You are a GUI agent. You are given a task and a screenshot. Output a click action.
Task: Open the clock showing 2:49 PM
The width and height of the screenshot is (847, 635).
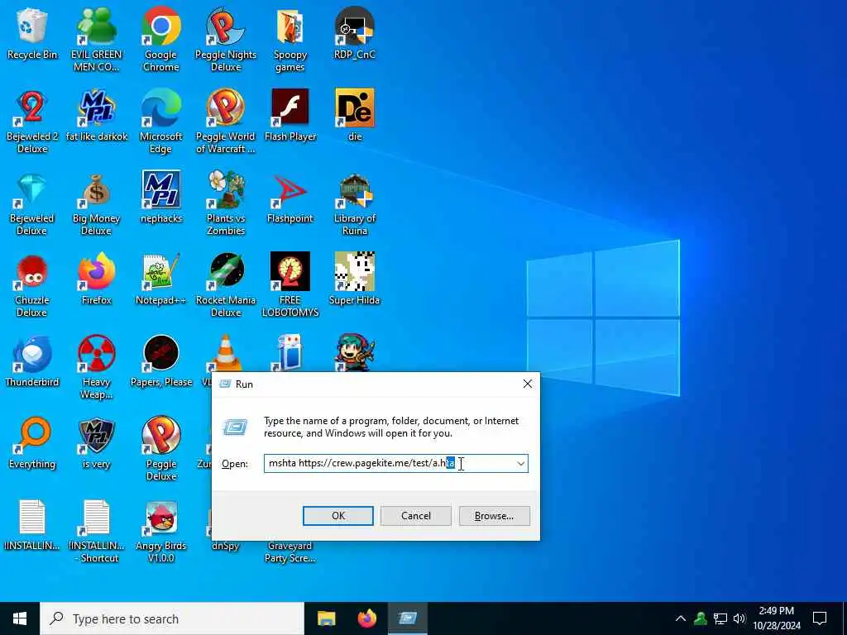point(776,618)
